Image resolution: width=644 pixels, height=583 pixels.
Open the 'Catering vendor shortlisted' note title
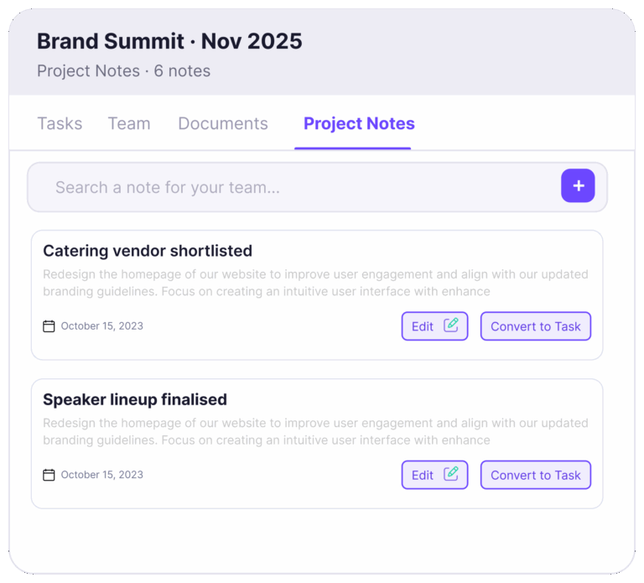click(x=148, y=251)
